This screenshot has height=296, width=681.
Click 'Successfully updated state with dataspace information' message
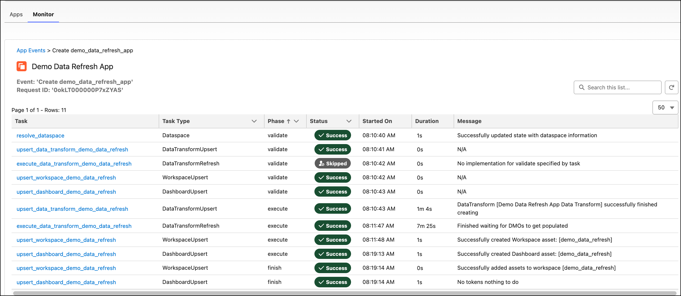527,135
